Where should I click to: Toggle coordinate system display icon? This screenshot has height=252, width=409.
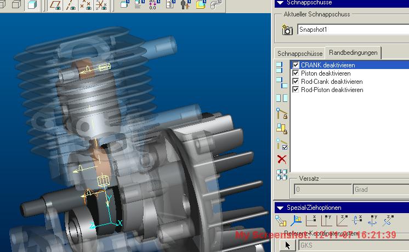(101, 5)
